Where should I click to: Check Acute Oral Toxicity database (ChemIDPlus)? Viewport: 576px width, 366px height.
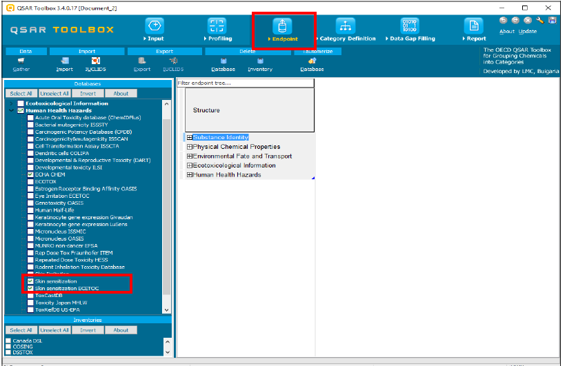30,118
